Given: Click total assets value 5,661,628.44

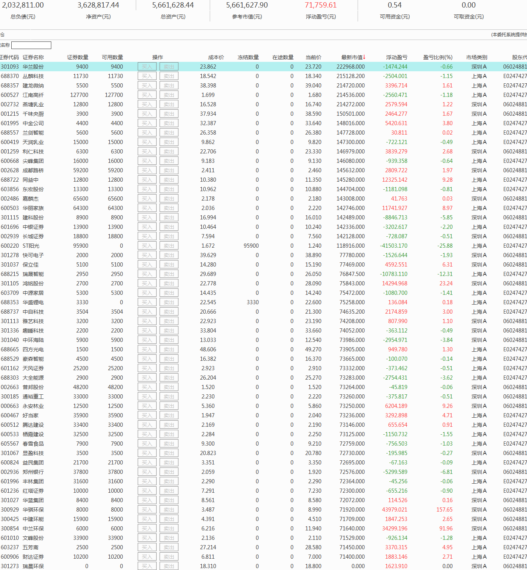Looking at the screenshot, I should coord(173,5).
